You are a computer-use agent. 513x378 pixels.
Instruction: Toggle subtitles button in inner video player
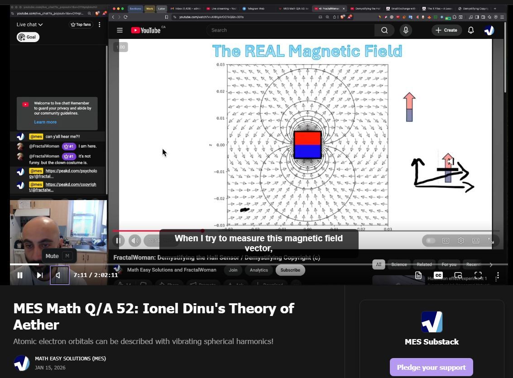click(446, 241)
